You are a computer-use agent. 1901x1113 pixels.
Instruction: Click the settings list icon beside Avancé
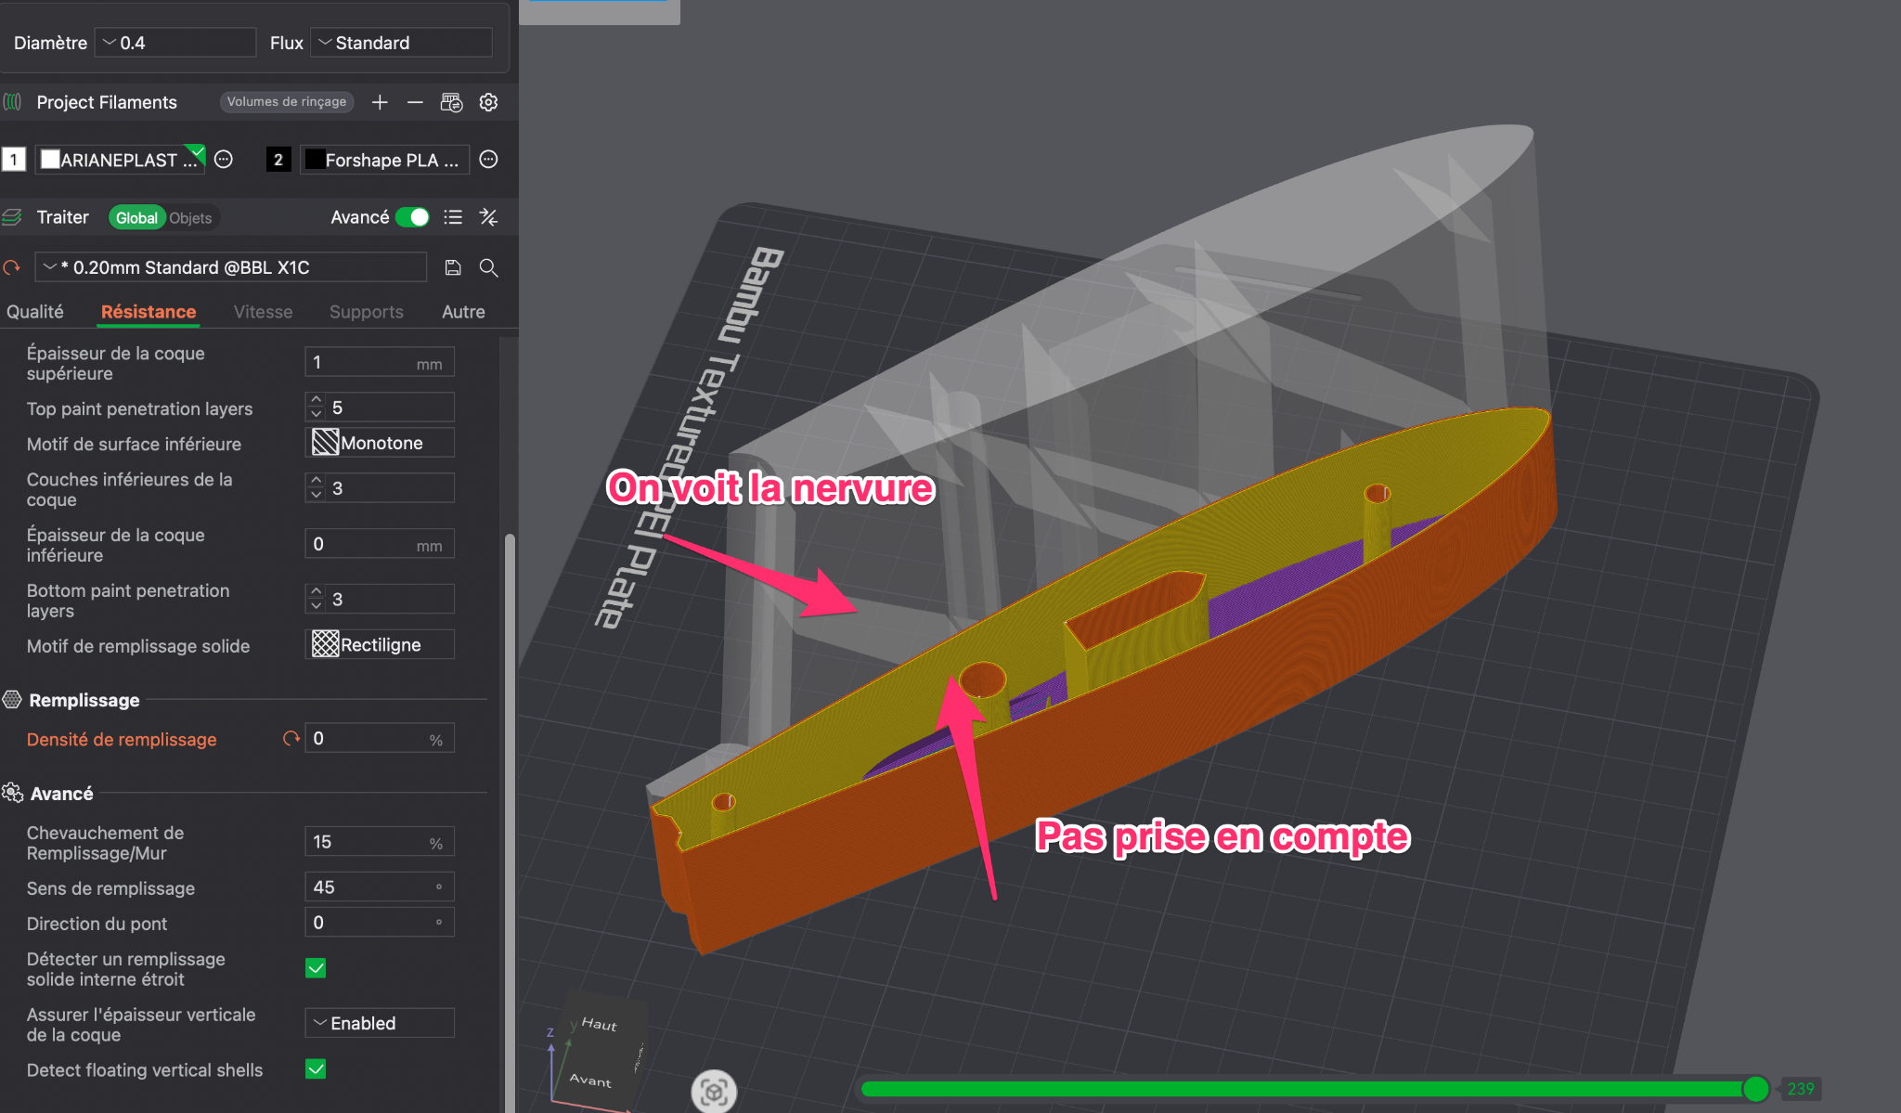[x=453, y=217]
